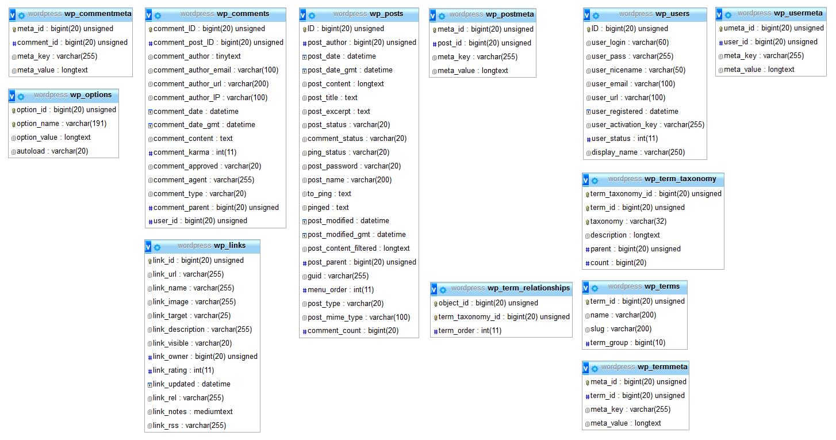Open the settings gear on wp_postmeta header
This screenshot has height=440, width=836.
point(442,14)
